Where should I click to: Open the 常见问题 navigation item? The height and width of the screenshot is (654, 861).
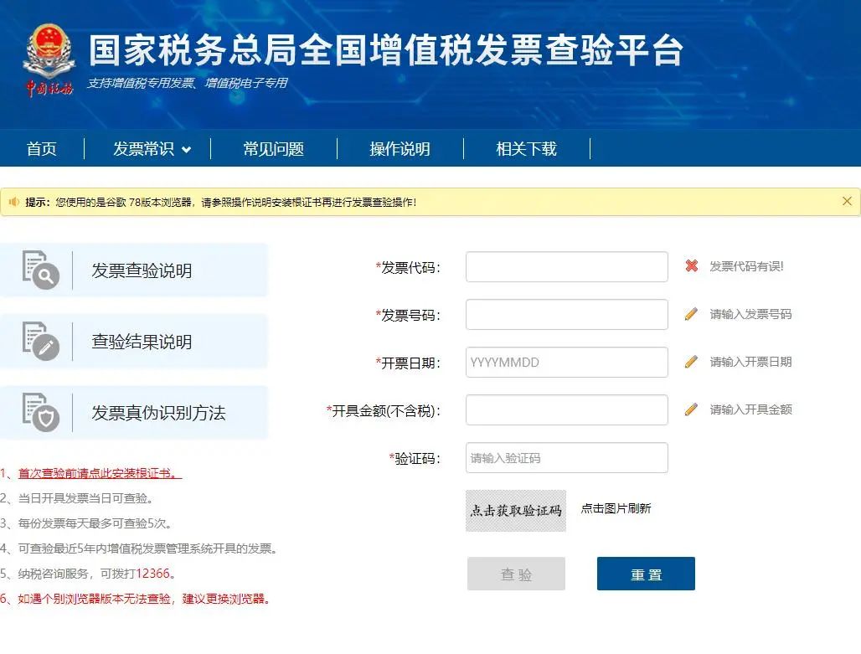(273, 149)
